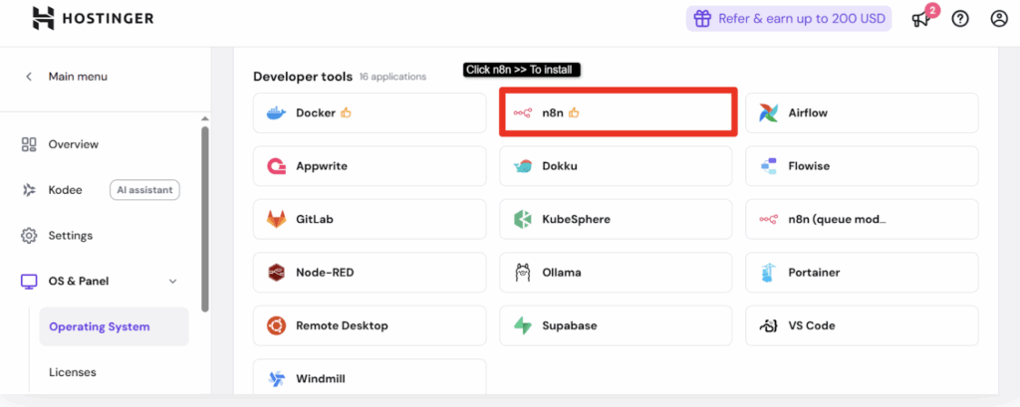Click the Airflow pinwheel icon
The image size is (1020, 407).
tap(768, 113)
